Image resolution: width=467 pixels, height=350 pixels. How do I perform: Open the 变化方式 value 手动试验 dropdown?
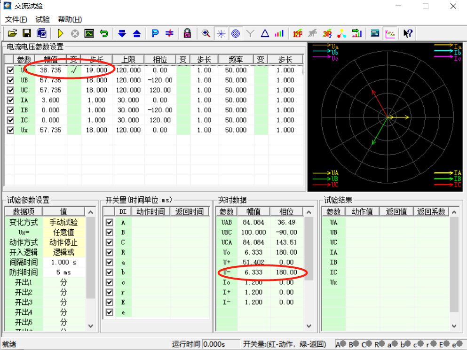coord(63,222)
